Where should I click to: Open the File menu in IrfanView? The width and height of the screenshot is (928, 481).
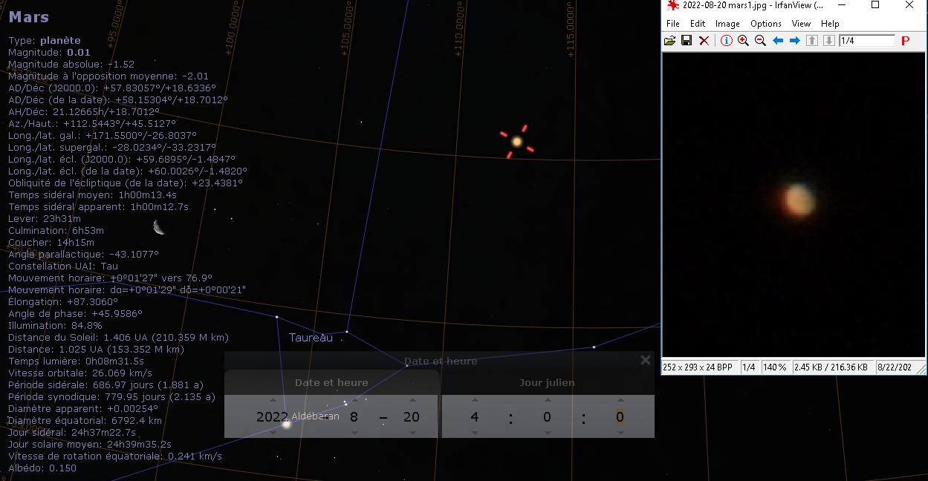672,24
